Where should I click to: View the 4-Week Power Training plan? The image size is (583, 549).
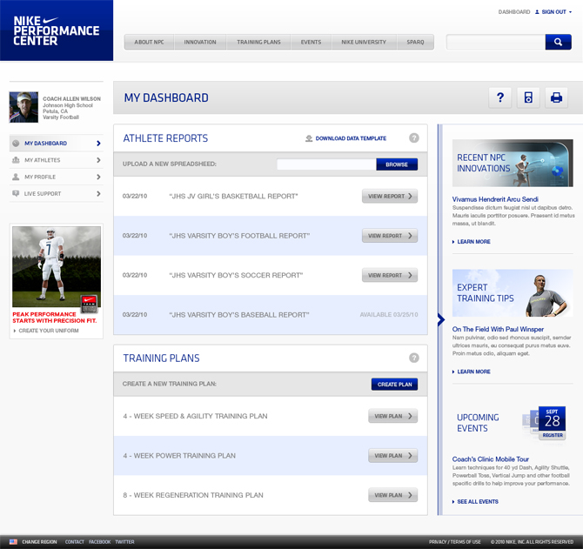[x=393, y=455]
